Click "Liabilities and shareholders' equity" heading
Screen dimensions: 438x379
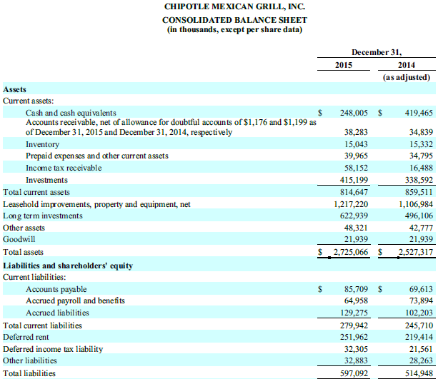68,266
